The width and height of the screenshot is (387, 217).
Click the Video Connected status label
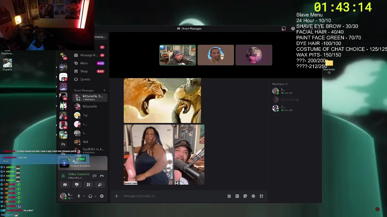point(79,174)
